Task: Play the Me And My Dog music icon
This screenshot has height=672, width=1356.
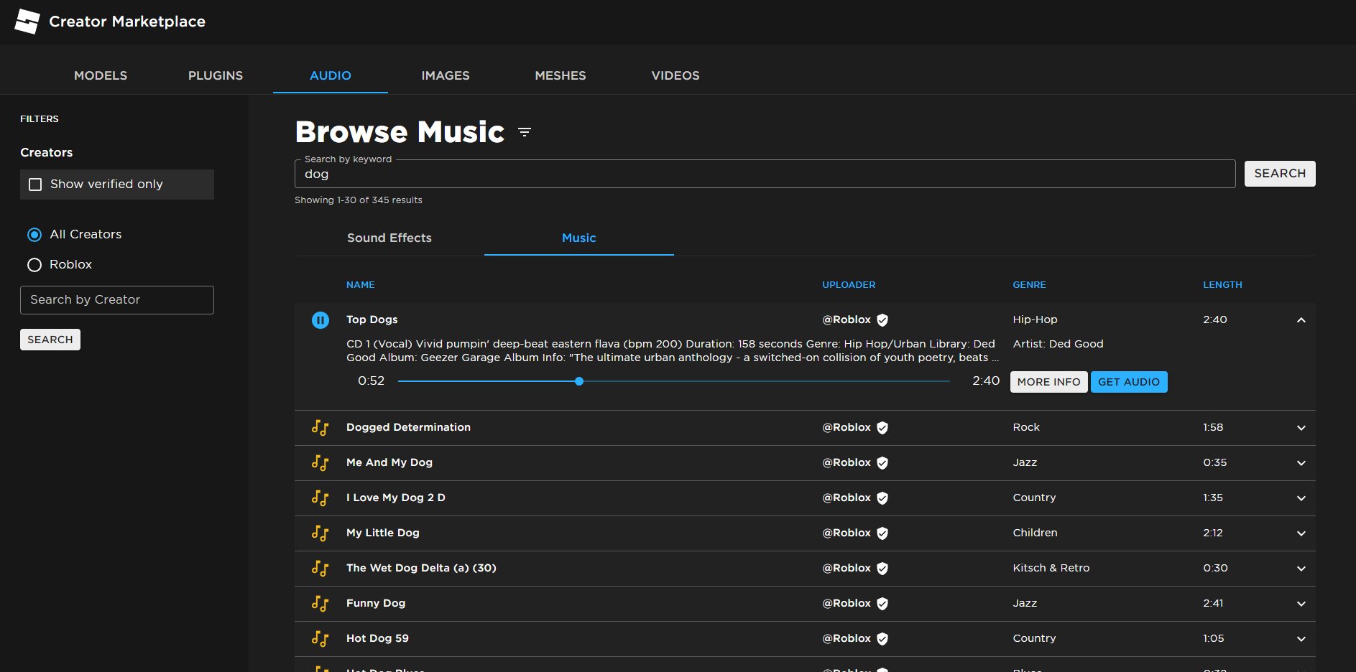Action: pyautogui.click(x=320, y=463)
